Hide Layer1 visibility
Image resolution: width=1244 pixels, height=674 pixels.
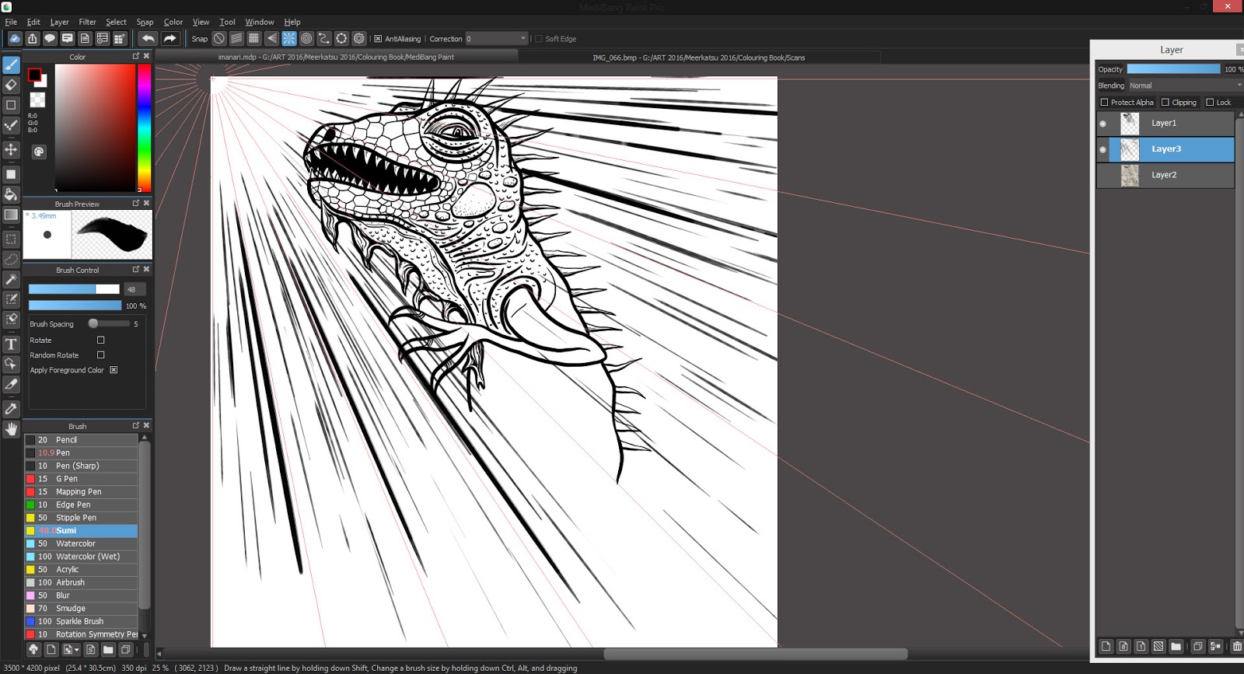point(1102,124)
